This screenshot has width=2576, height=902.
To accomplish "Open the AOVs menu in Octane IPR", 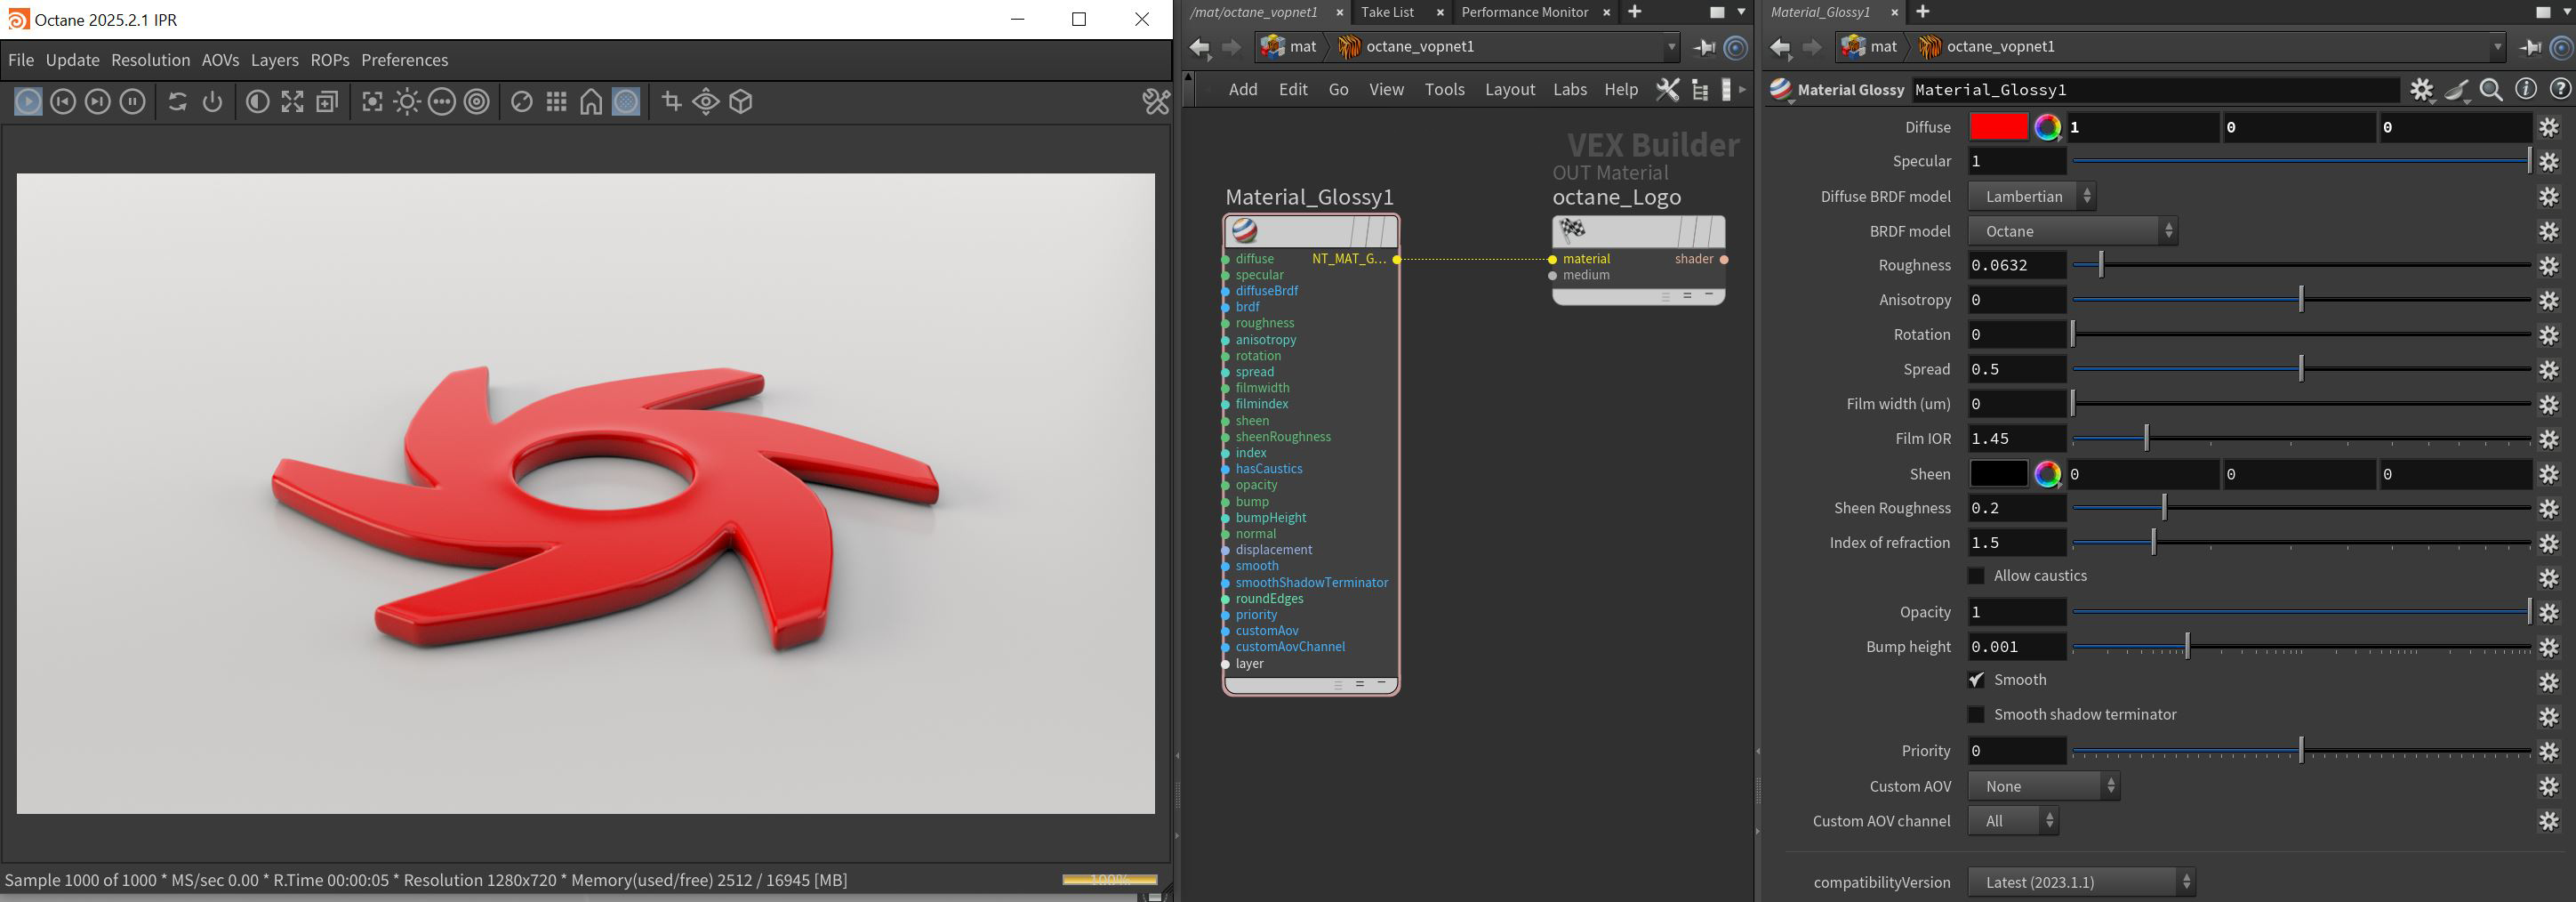I will pos(220,60).
